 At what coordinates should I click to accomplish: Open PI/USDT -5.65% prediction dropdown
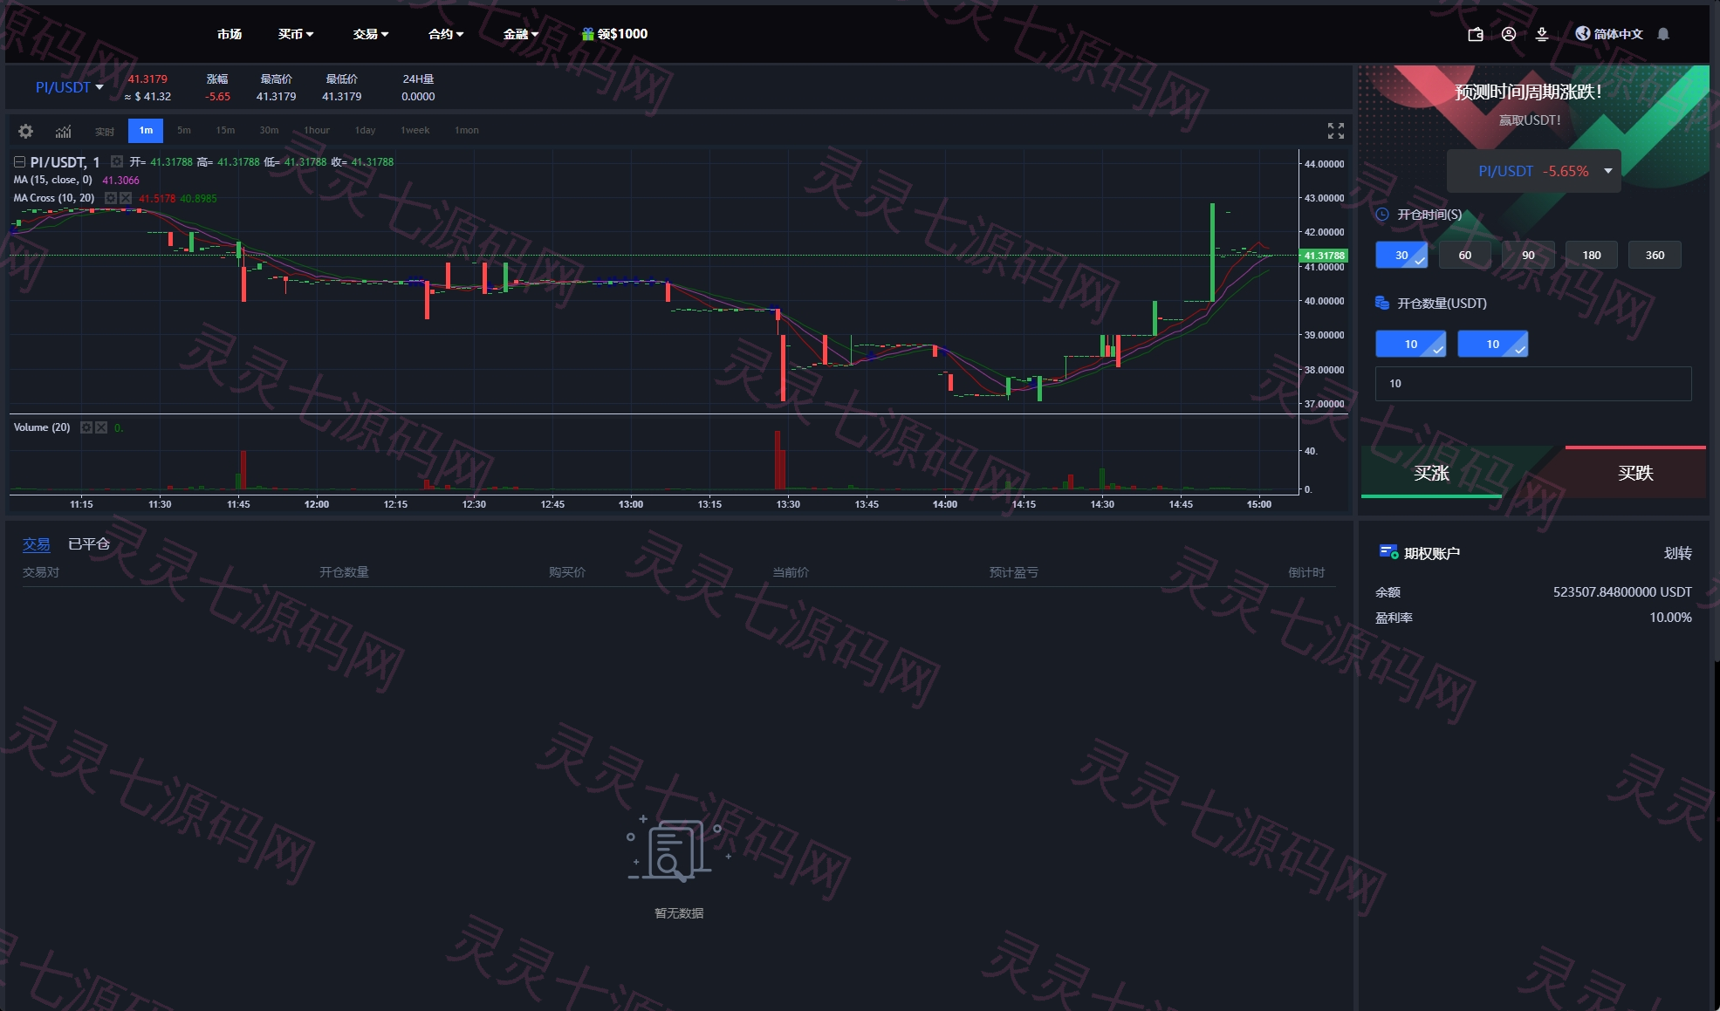[x=1534, y=171]
